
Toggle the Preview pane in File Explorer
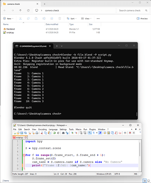pyautogui.click(x=142, y=19)
